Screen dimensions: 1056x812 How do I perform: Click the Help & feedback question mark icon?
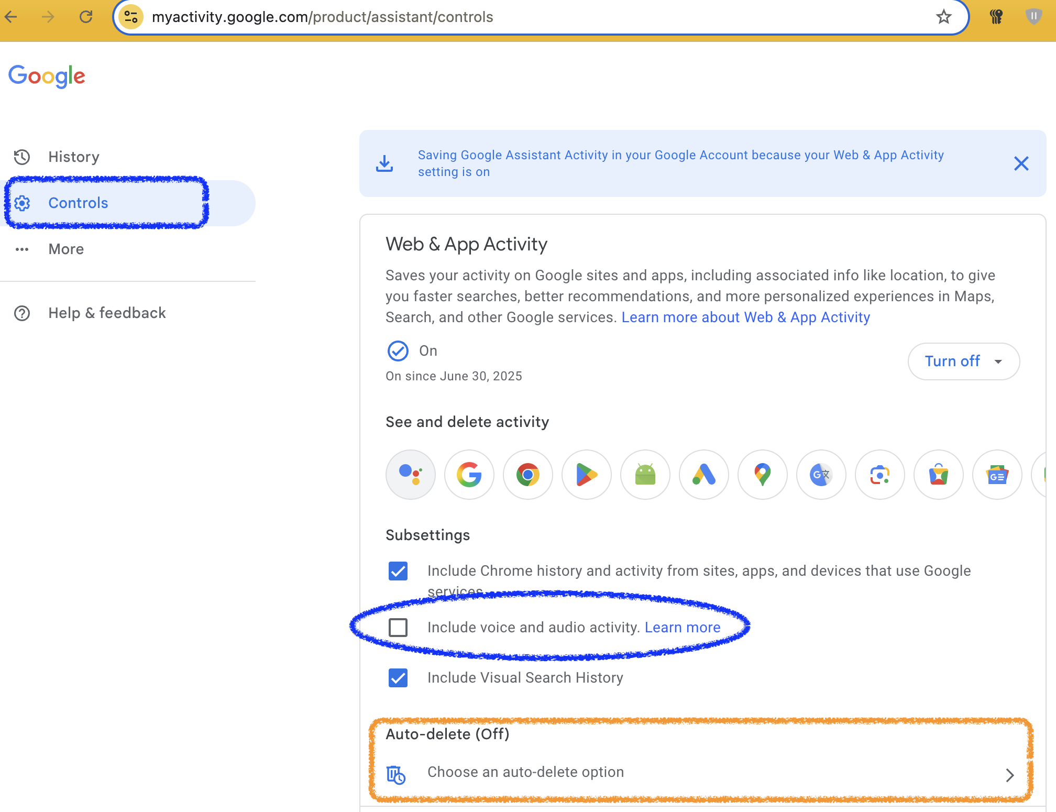point(22,313)
